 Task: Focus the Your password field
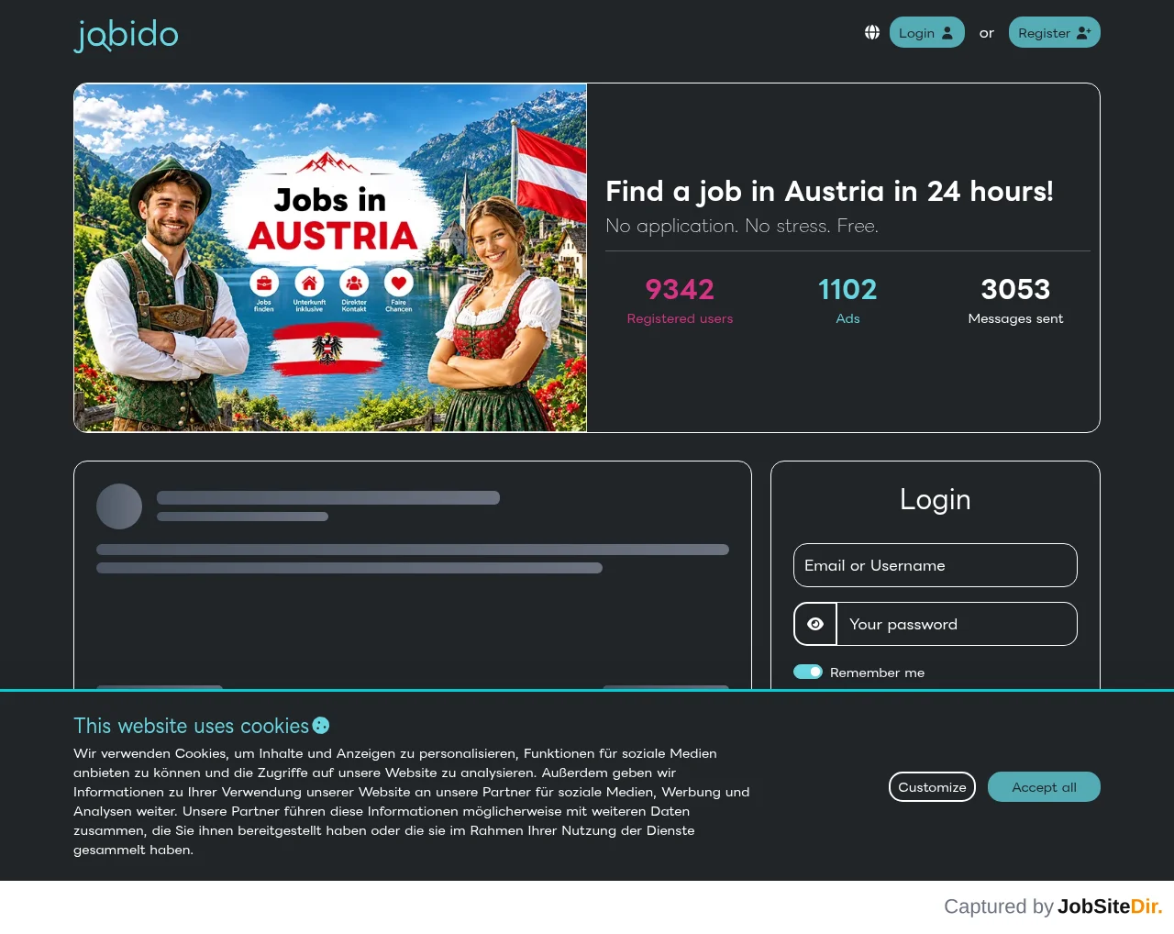(957, 624)
